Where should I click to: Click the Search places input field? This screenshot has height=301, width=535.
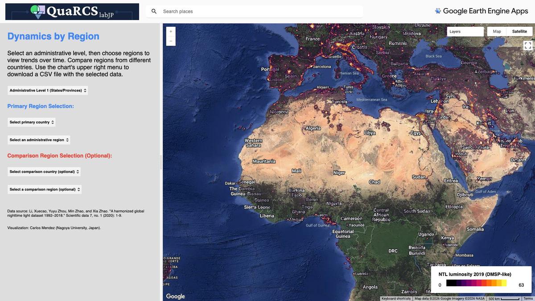pos(261,11)
